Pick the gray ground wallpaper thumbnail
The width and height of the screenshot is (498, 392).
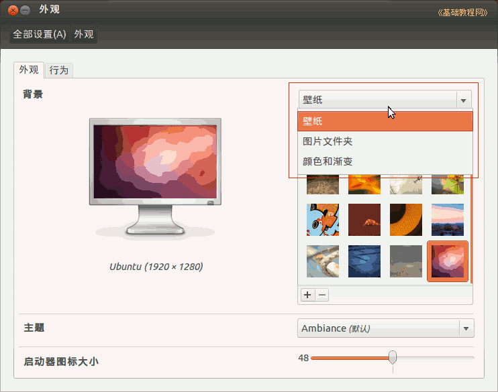406,261
